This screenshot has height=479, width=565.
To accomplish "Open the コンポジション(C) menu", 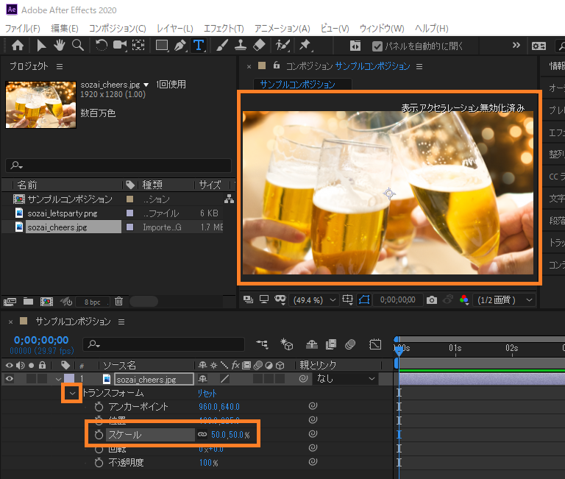I will [x=118, y=28].
